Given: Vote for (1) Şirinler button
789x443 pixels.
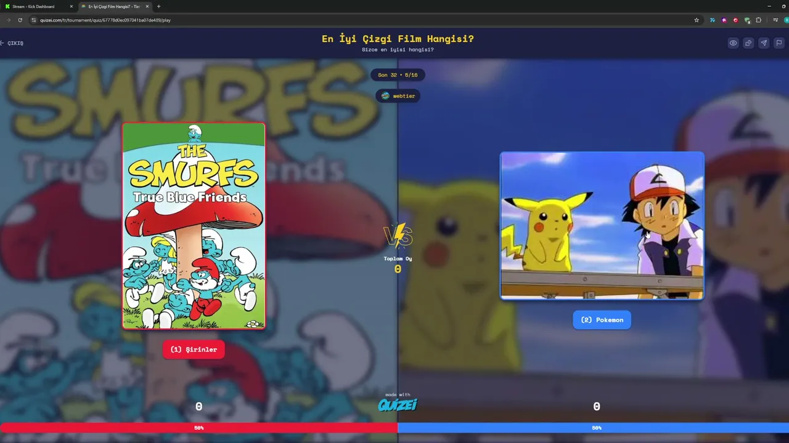Looking at the screenshot, I should pos(194,349).
